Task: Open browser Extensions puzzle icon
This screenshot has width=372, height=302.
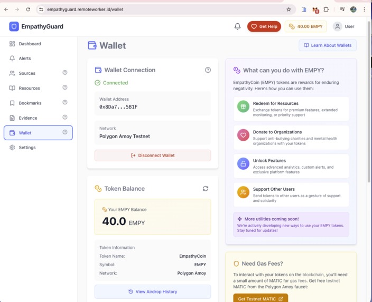Action: [326, 9]
